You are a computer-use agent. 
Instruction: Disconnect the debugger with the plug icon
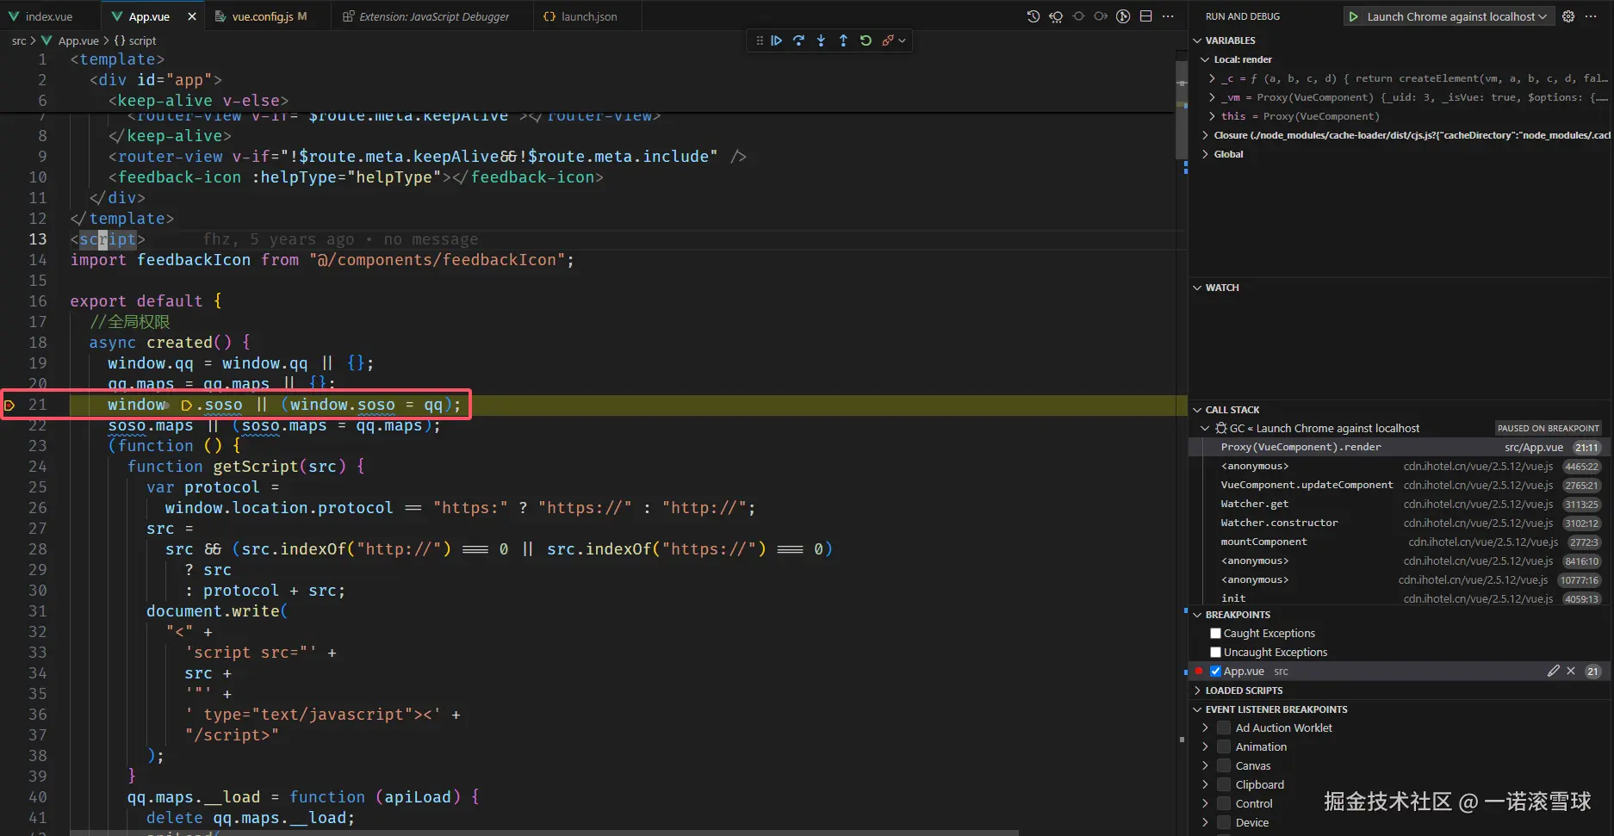coord(888,40)
